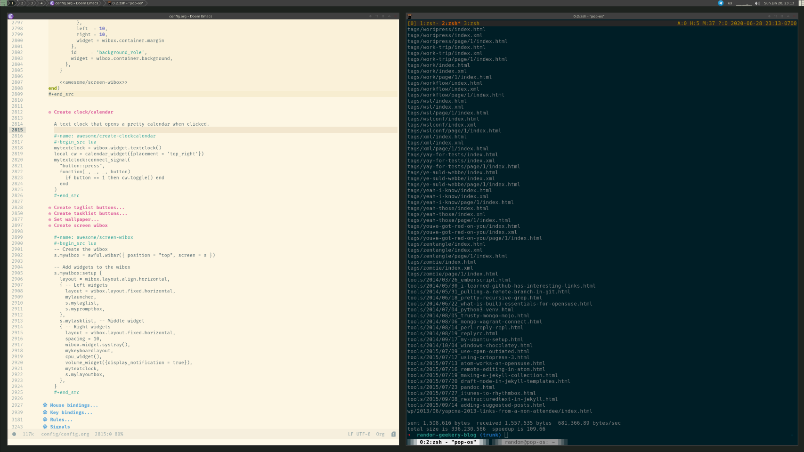Click 'tools/2015/07/23_pandoc.html' in terminal
Image resolution: width=804 pixels, height=452 pixels.
451,387
